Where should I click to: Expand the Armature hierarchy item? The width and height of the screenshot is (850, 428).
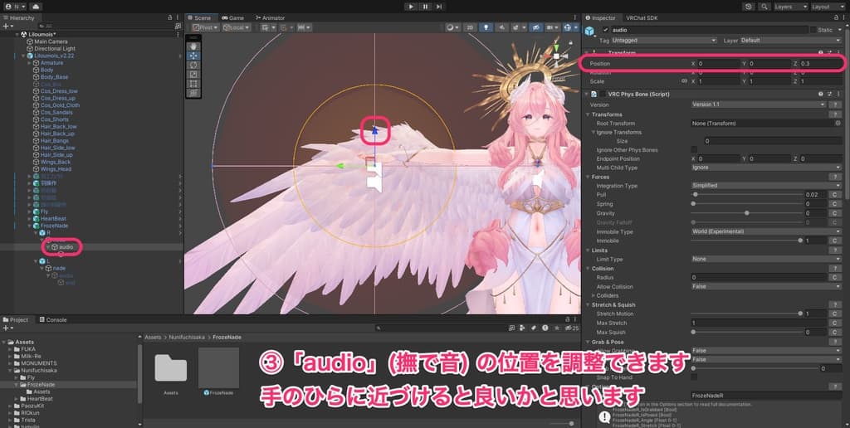(30, 63)
